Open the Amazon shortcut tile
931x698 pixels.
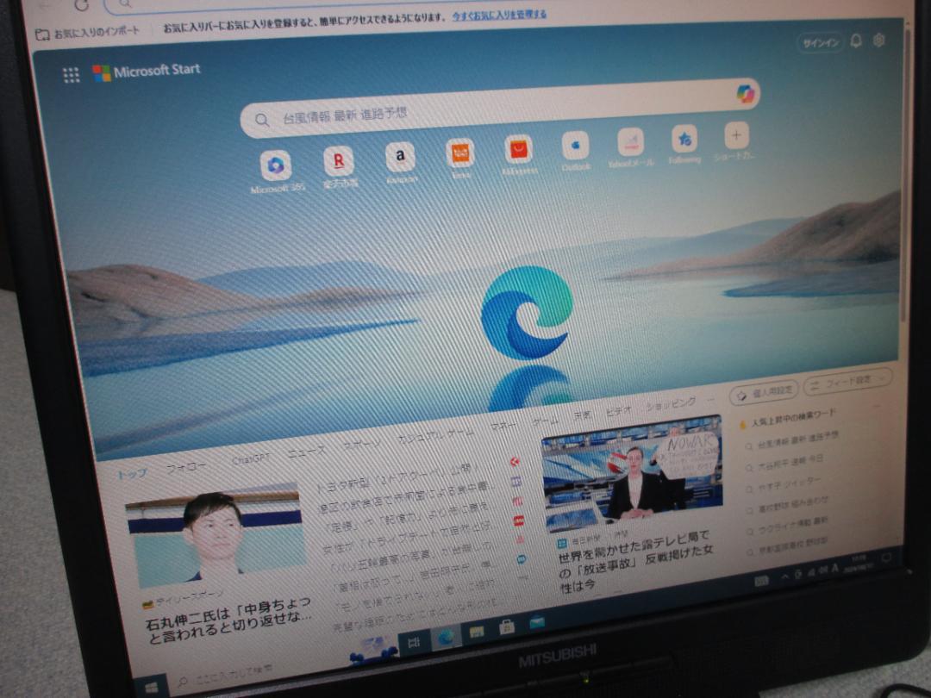tap(400, 156)
